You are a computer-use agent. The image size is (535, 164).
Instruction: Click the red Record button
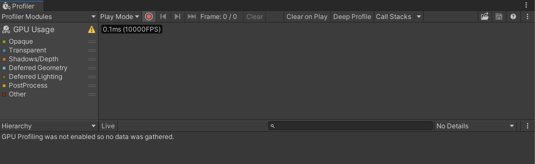coord(149,17)
